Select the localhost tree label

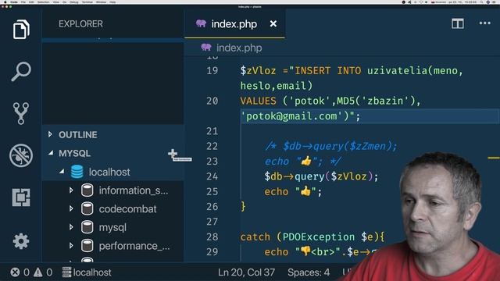pyautogui.click(x=109, y=172)
